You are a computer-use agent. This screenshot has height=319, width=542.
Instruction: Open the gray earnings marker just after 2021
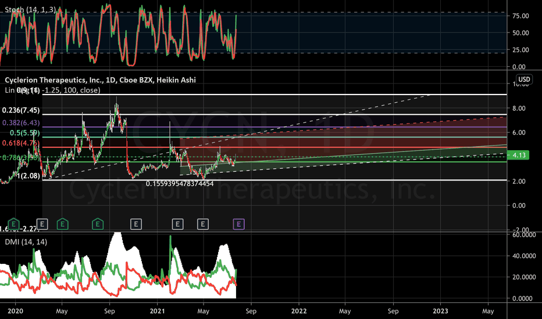(x=178, y=224)
